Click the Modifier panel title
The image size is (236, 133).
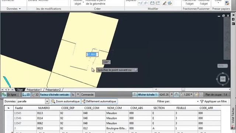click(x=153, y=9)
